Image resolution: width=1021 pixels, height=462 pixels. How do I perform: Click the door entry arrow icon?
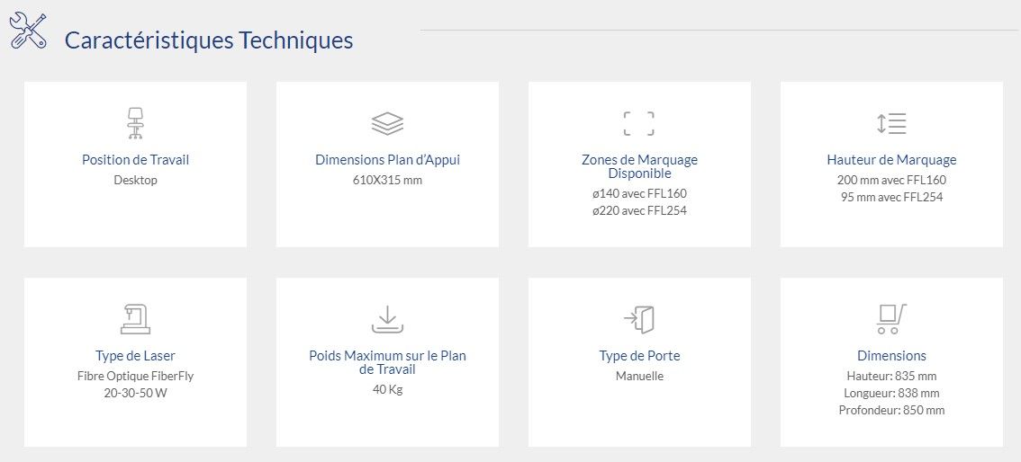(639, 319)
